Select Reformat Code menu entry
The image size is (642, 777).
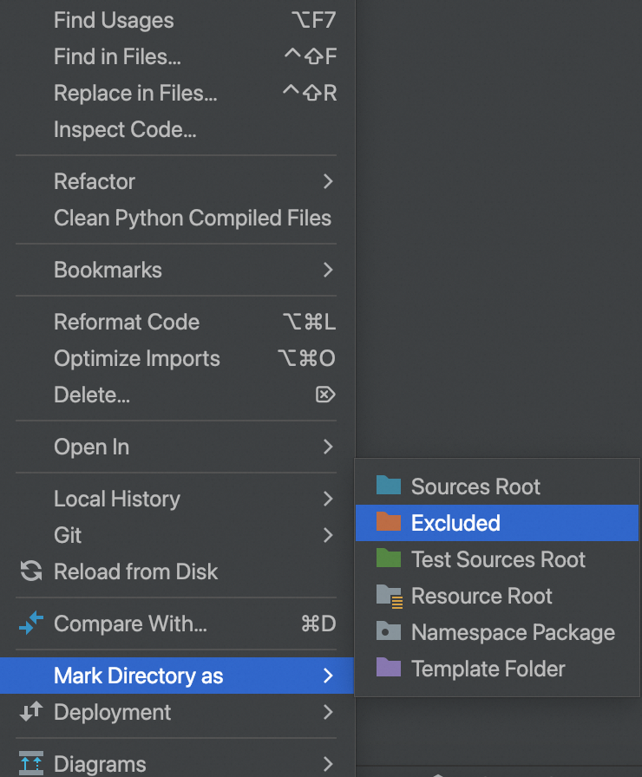coord(127,322)
